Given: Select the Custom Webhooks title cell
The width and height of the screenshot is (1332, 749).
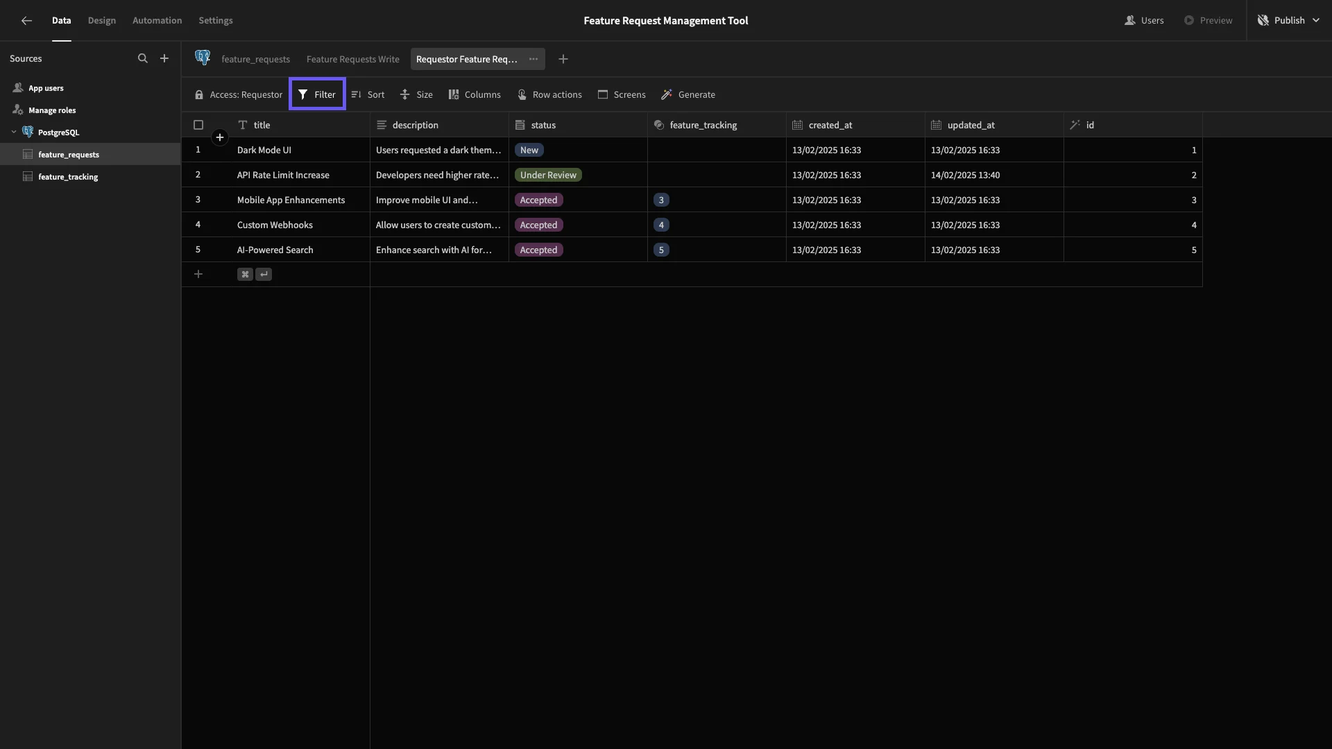Looking at the screenshot, I should (300, 225).
